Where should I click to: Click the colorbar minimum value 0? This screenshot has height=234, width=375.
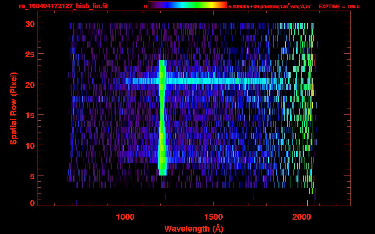[x=146, y=6]
